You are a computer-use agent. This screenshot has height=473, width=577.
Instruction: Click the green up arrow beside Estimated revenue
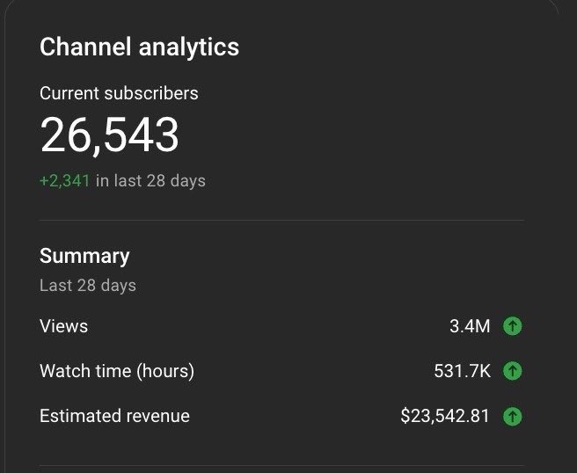tap(512, 417)
